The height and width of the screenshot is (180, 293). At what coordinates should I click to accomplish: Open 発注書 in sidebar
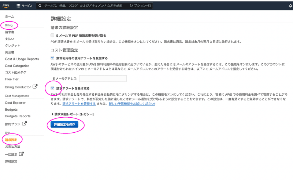pyautogui.click(x=10, y=52)
